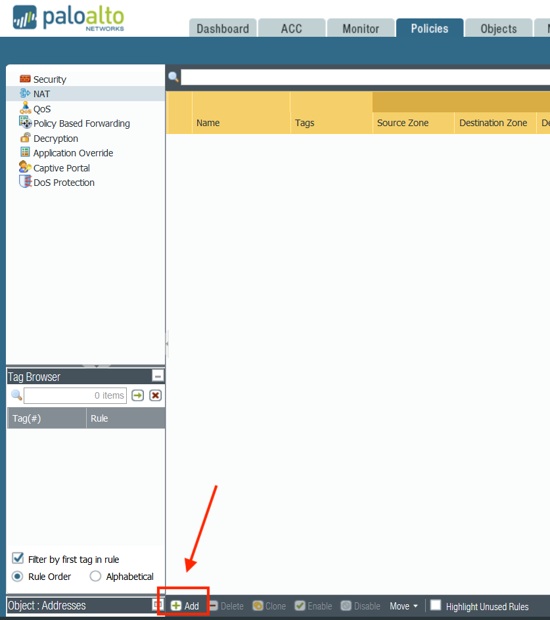Click the Tag Browser search field
The image size is (550, 620).
(x=74, y=395)
